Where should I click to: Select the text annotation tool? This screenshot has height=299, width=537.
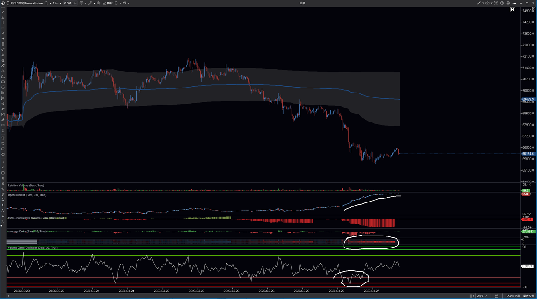click(3, 138)
